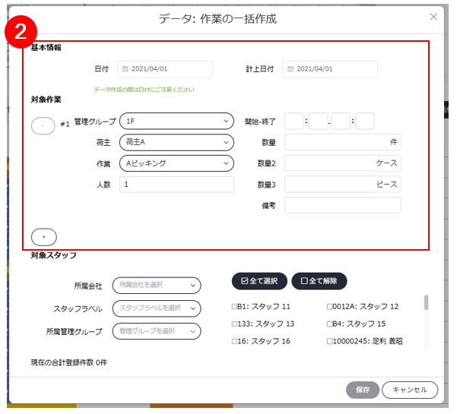Add a new work row with plus button
The width and height of the screenshot is (457, 414).
click(x=43, y=237)
